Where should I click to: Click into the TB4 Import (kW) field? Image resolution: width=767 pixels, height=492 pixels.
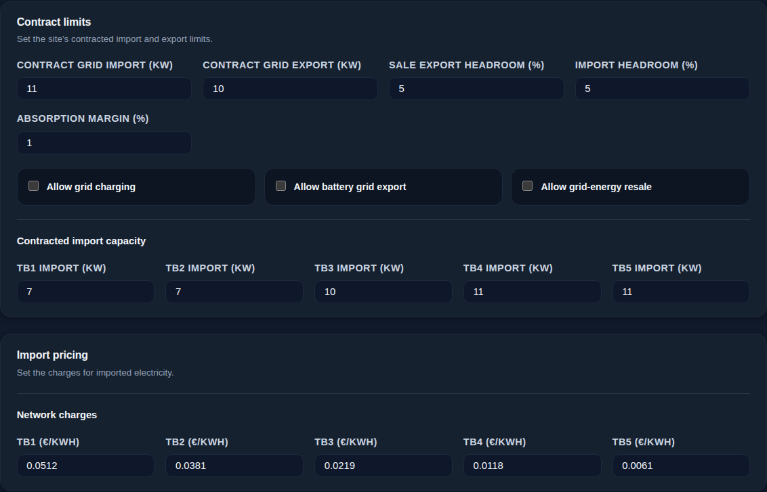tap(532, 292)
